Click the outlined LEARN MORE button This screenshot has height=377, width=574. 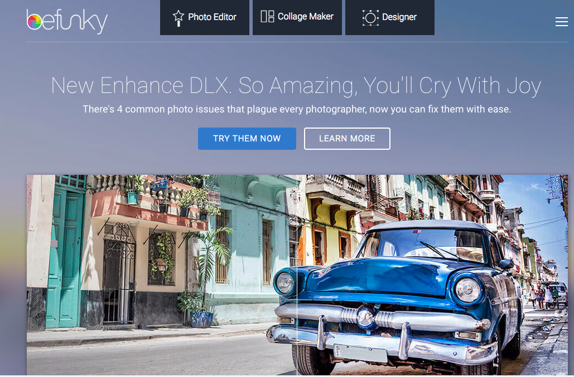[347, 139]
